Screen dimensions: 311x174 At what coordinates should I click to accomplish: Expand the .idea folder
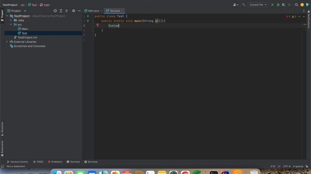[x=11, y=20]
